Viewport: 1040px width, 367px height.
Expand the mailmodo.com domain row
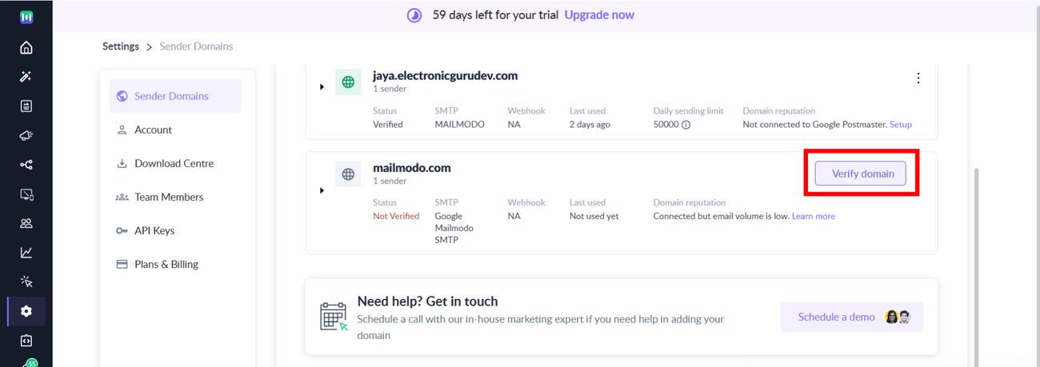[x=322, y=190]
